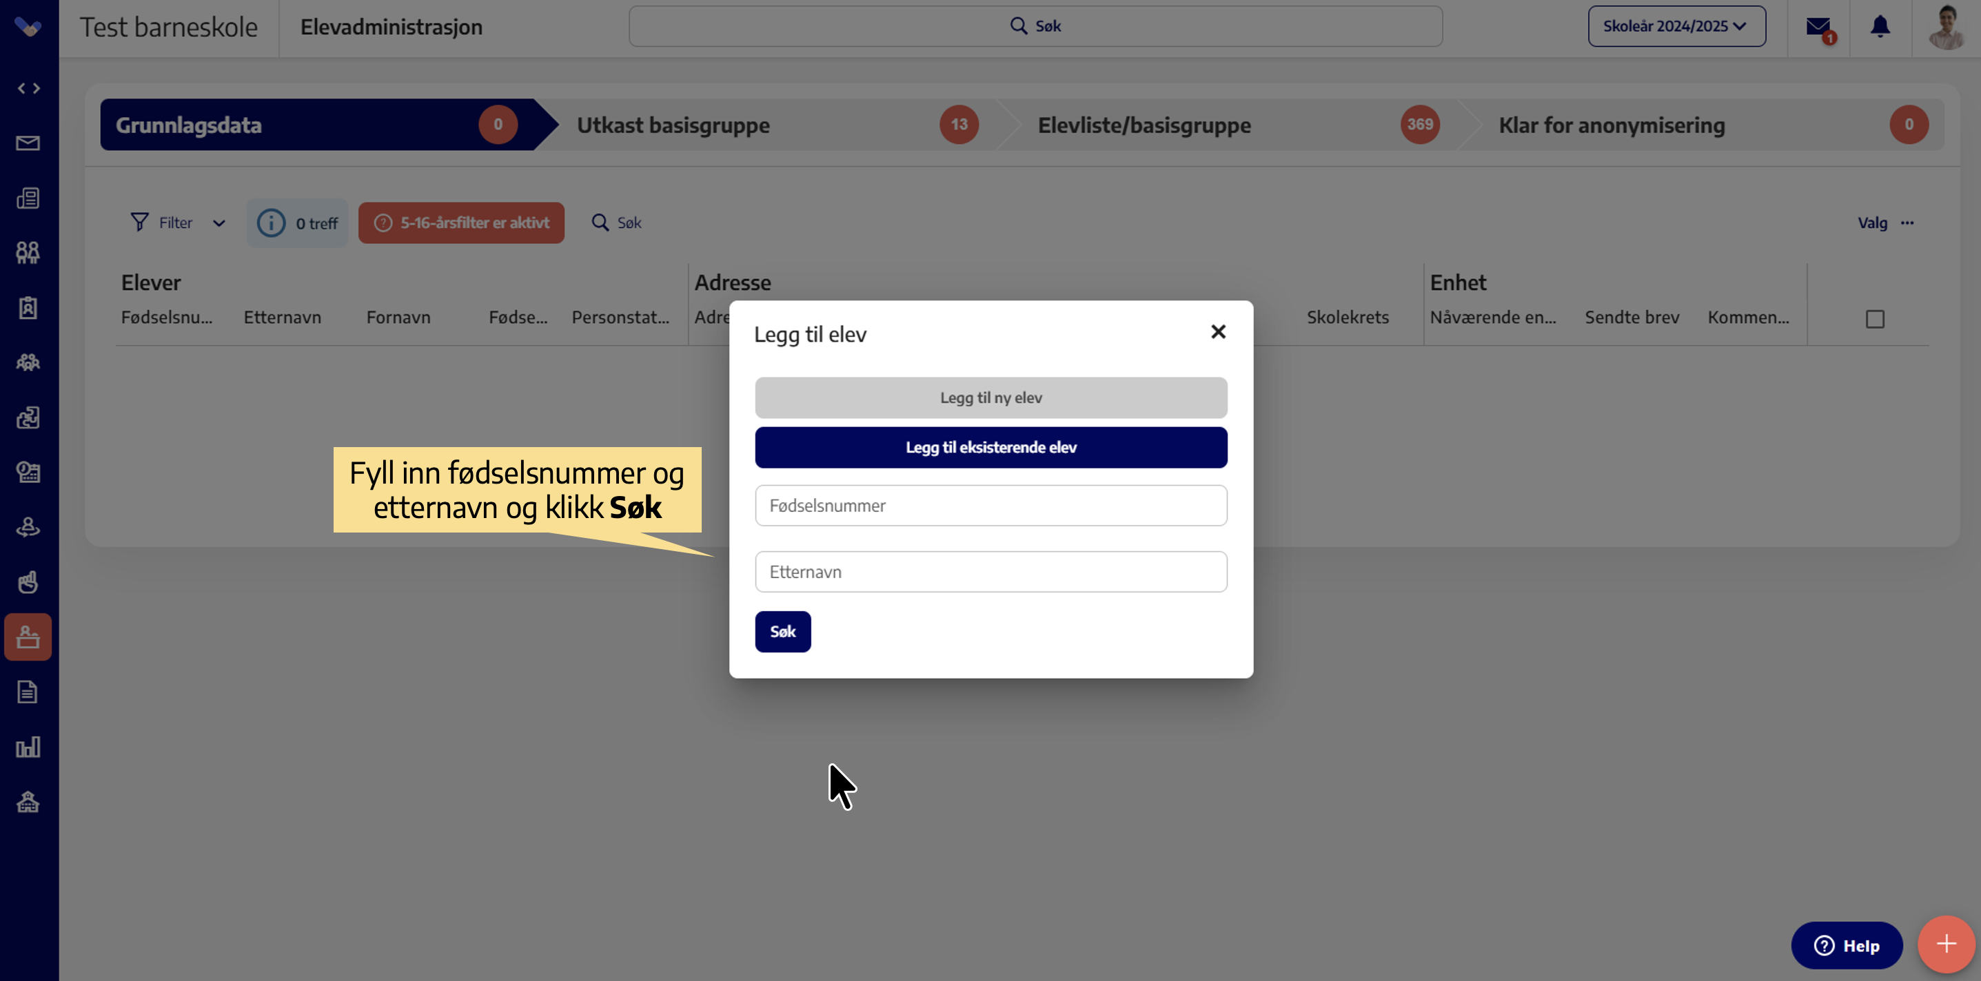Open the raised hand sidebar icon
1981x981 pixels.
coord(28,582)
